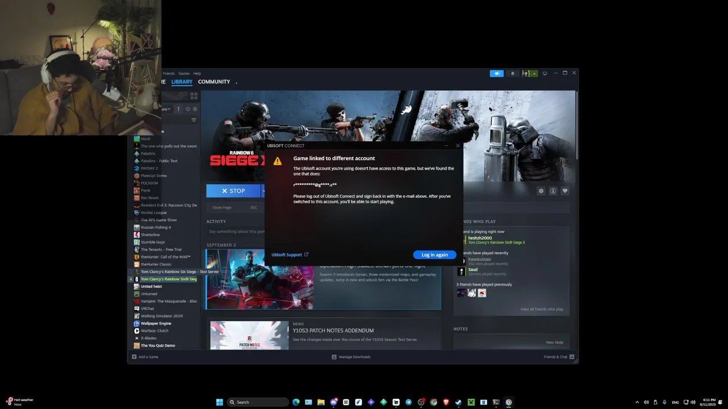Open game settings gear icon
Viewport: 728px width, 409px height.
[x=541, y=191]
